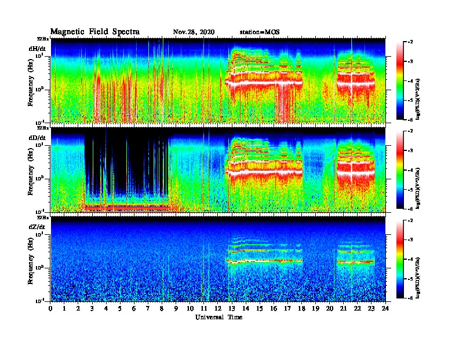Click the hour "8" tick label
459x354 pixels.
coord(162,308)
